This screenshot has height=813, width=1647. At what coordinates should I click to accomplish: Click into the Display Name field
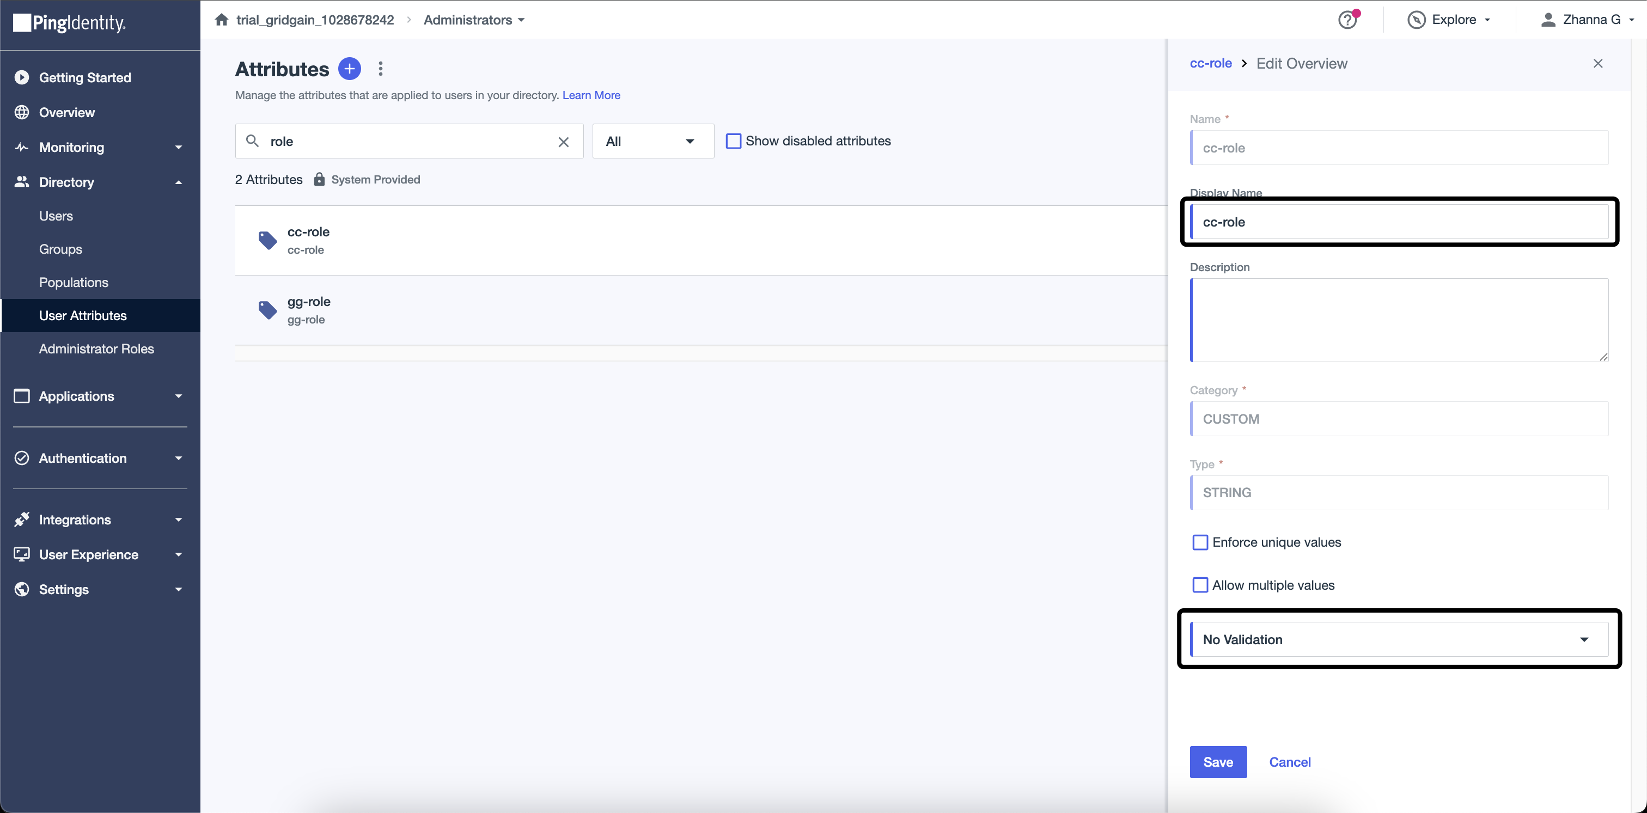click(1399, 222)
